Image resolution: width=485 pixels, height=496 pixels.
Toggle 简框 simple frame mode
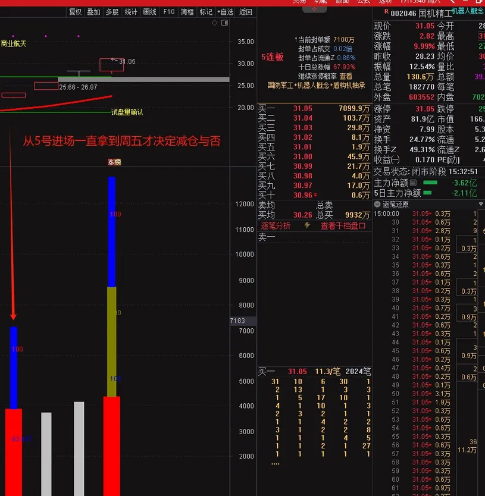(187, 12)
